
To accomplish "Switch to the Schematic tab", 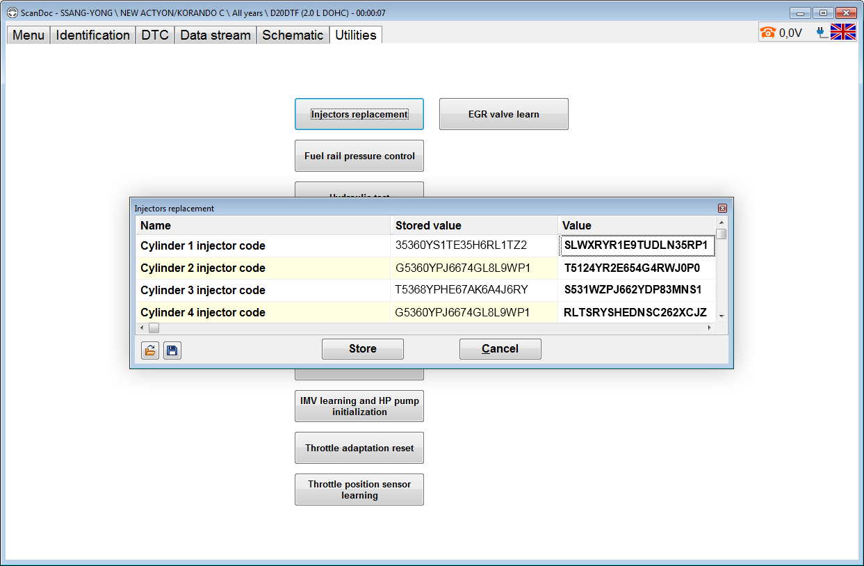I will click(293, 35).
